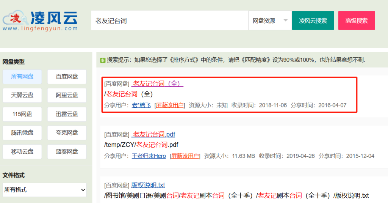Open the 版权说明.txt result link
The height and width of the screenshot is (203, 388).
click(x=148, y=185)
